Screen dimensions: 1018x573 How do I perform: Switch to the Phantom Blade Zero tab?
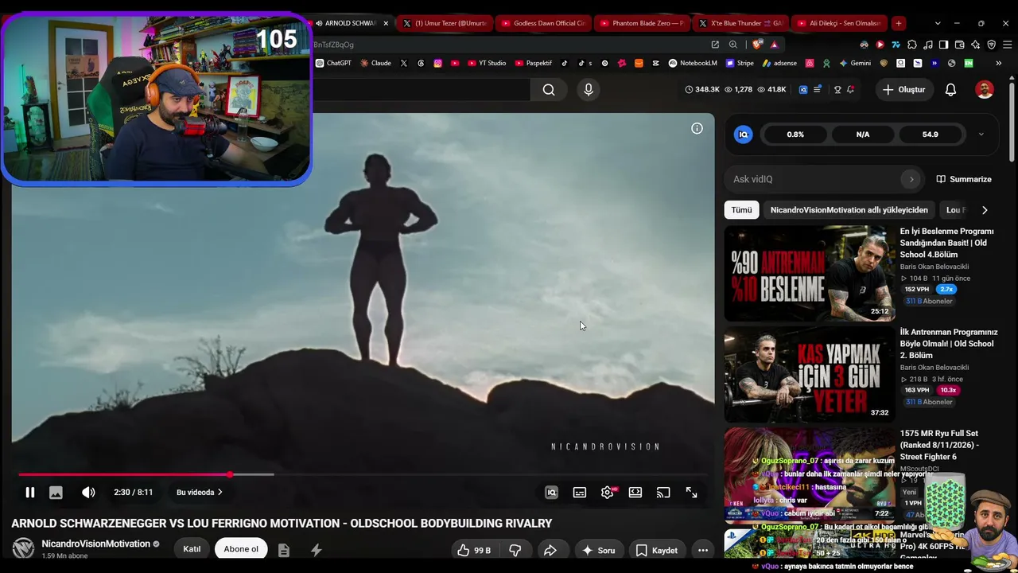pos(641,23)
